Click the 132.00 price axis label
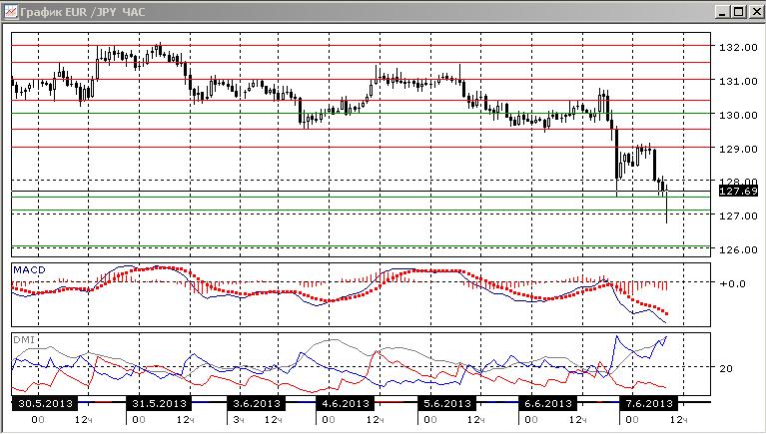Viewport: 766px width, 434px height. tap(739, 47)
